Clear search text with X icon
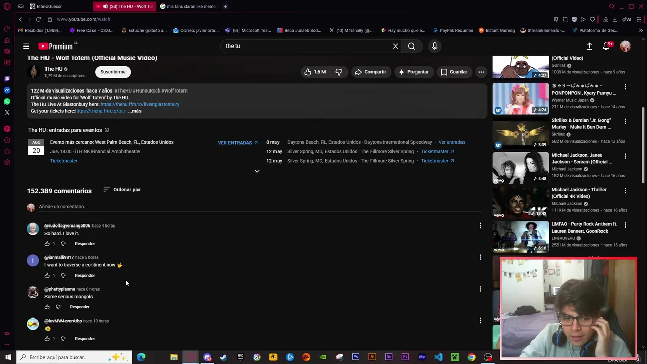The image size is (647, 364). [x=396, y=46]
